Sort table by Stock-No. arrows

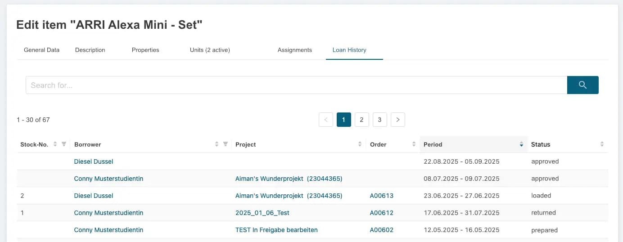[x=55, y=144]
